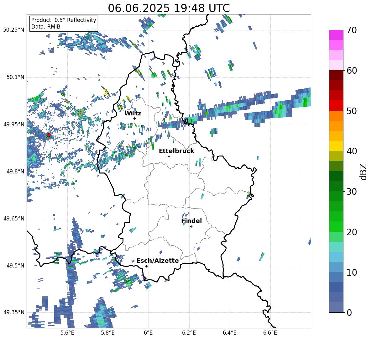Screen dimensions: 371x339
Task: Click the Data: RMIB source text
Action: [46, 27]
